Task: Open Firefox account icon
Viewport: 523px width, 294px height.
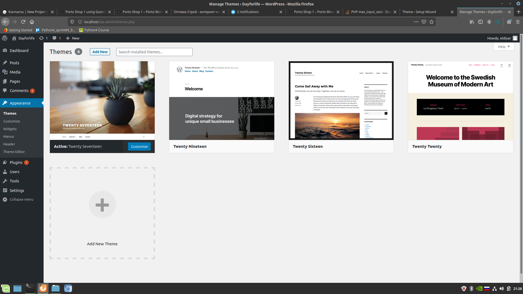Action: click(489, 22)
